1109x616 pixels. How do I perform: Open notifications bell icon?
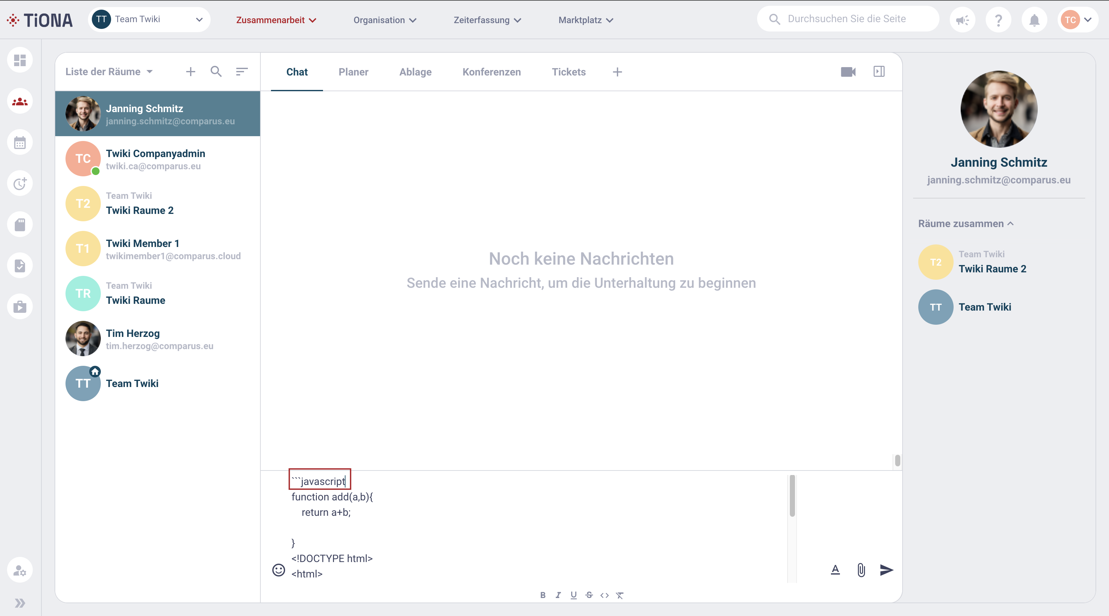pos(1034,20)
